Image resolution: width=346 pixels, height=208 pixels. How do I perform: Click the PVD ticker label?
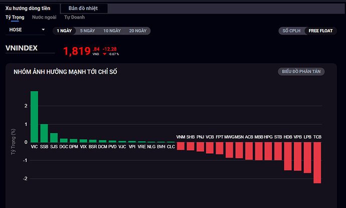coord(112,147)
